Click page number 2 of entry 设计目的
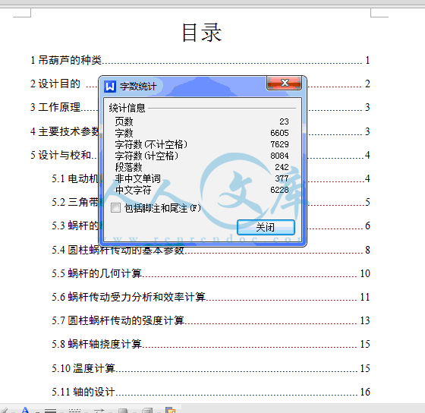425x413 pixels. pyautogui.click(x=367, y=84)
